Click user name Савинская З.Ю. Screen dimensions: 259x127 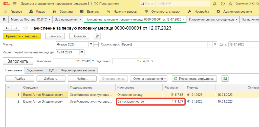coord(247,4)
